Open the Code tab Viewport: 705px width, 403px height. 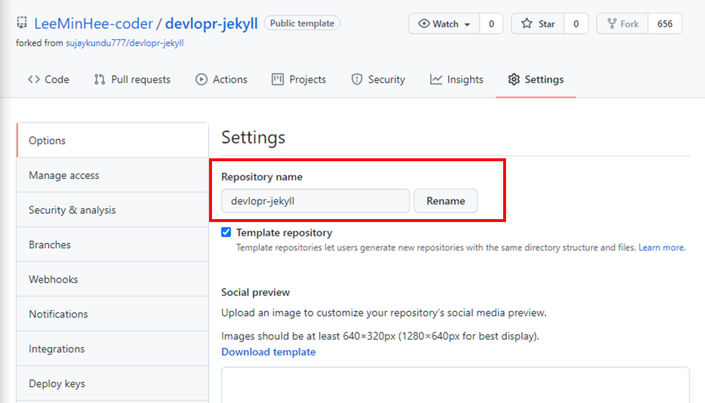pyautogui.click(x=48, y=79)
